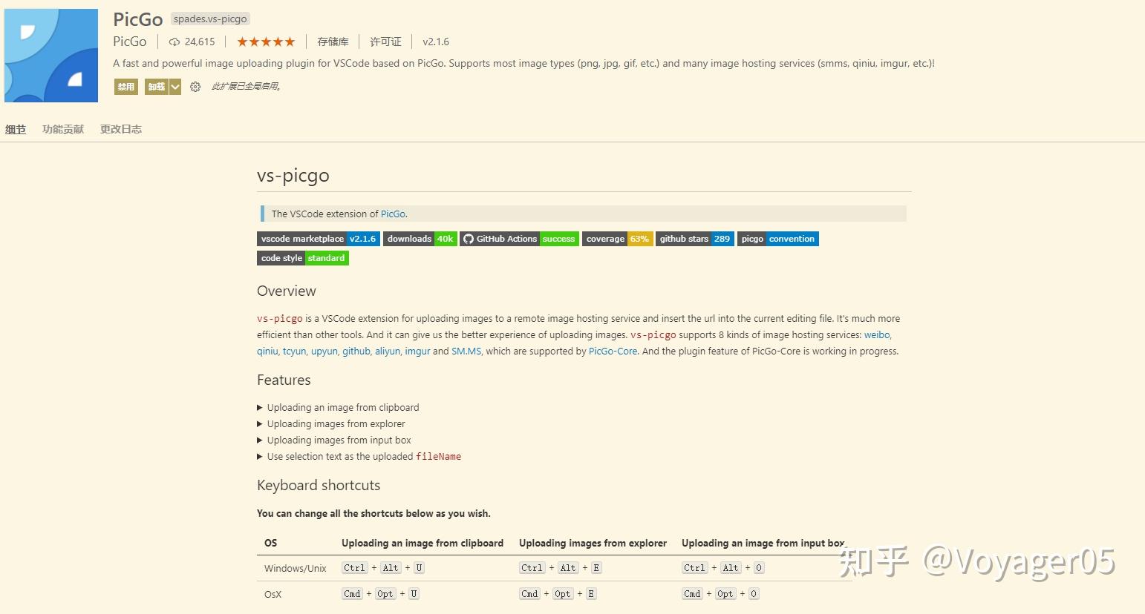Switch to the 功能贡献 tab

pos(63,129)
